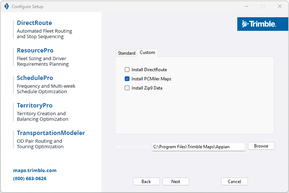
Task: Go Back to the previous step
Action: [146, 182]
